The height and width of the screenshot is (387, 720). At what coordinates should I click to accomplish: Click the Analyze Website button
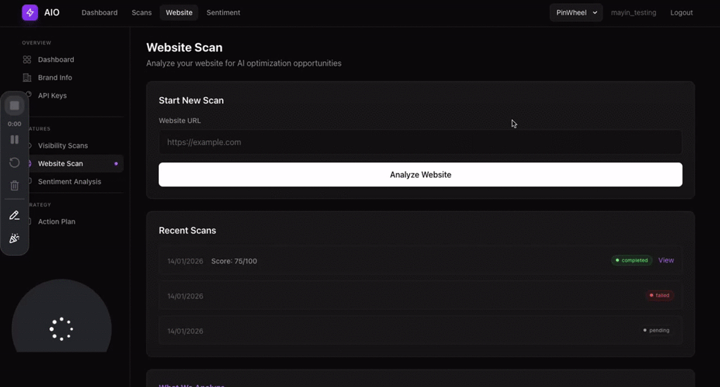(420, 175)
